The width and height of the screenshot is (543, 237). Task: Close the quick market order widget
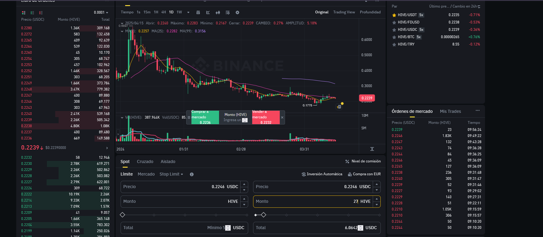(x=283, y=117)
